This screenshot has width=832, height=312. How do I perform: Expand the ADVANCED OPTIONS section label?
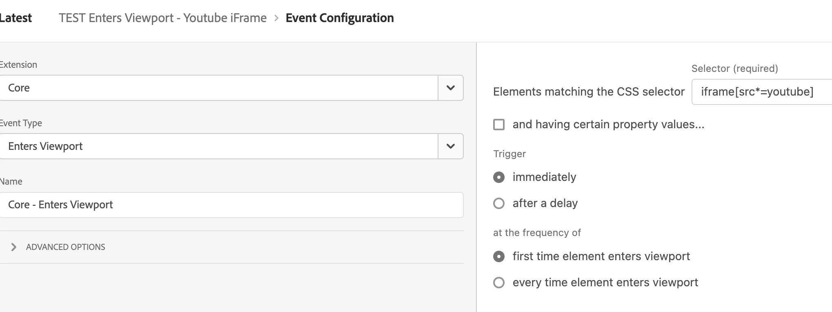click(65, 247)
